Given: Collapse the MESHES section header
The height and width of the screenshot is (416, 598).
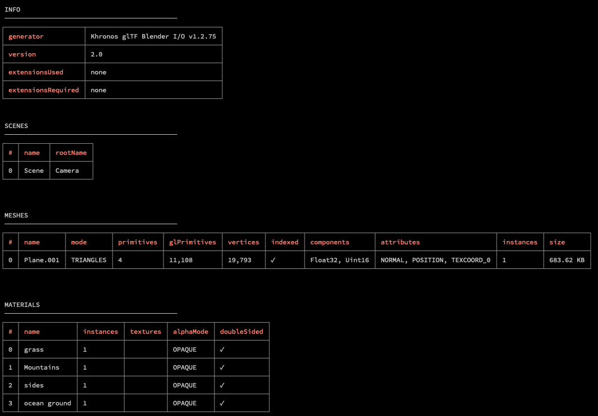Looking at the screenshot, I should point(16,215).
